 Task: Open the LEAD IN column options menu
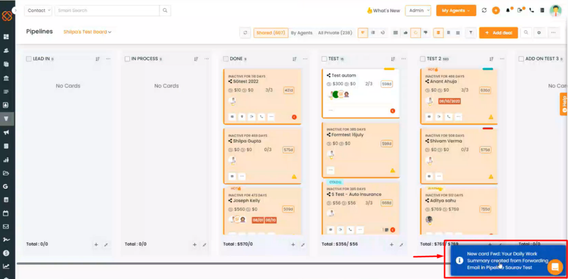pyautogui.click(x=108, y=59)
